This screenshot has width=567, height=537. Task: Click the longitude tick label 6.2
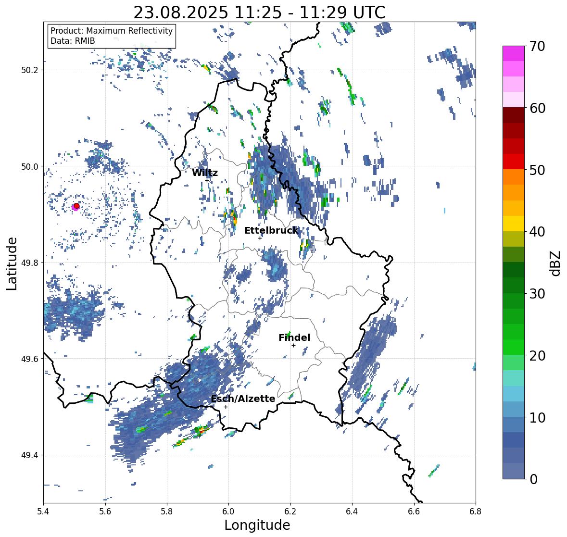[x=290, y=511]
